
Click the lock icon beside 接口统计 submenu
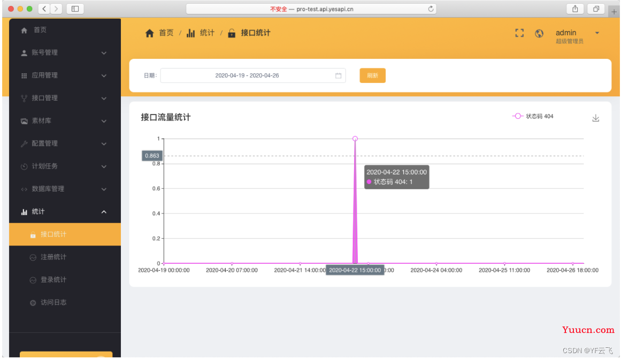[x=33, y=234]
